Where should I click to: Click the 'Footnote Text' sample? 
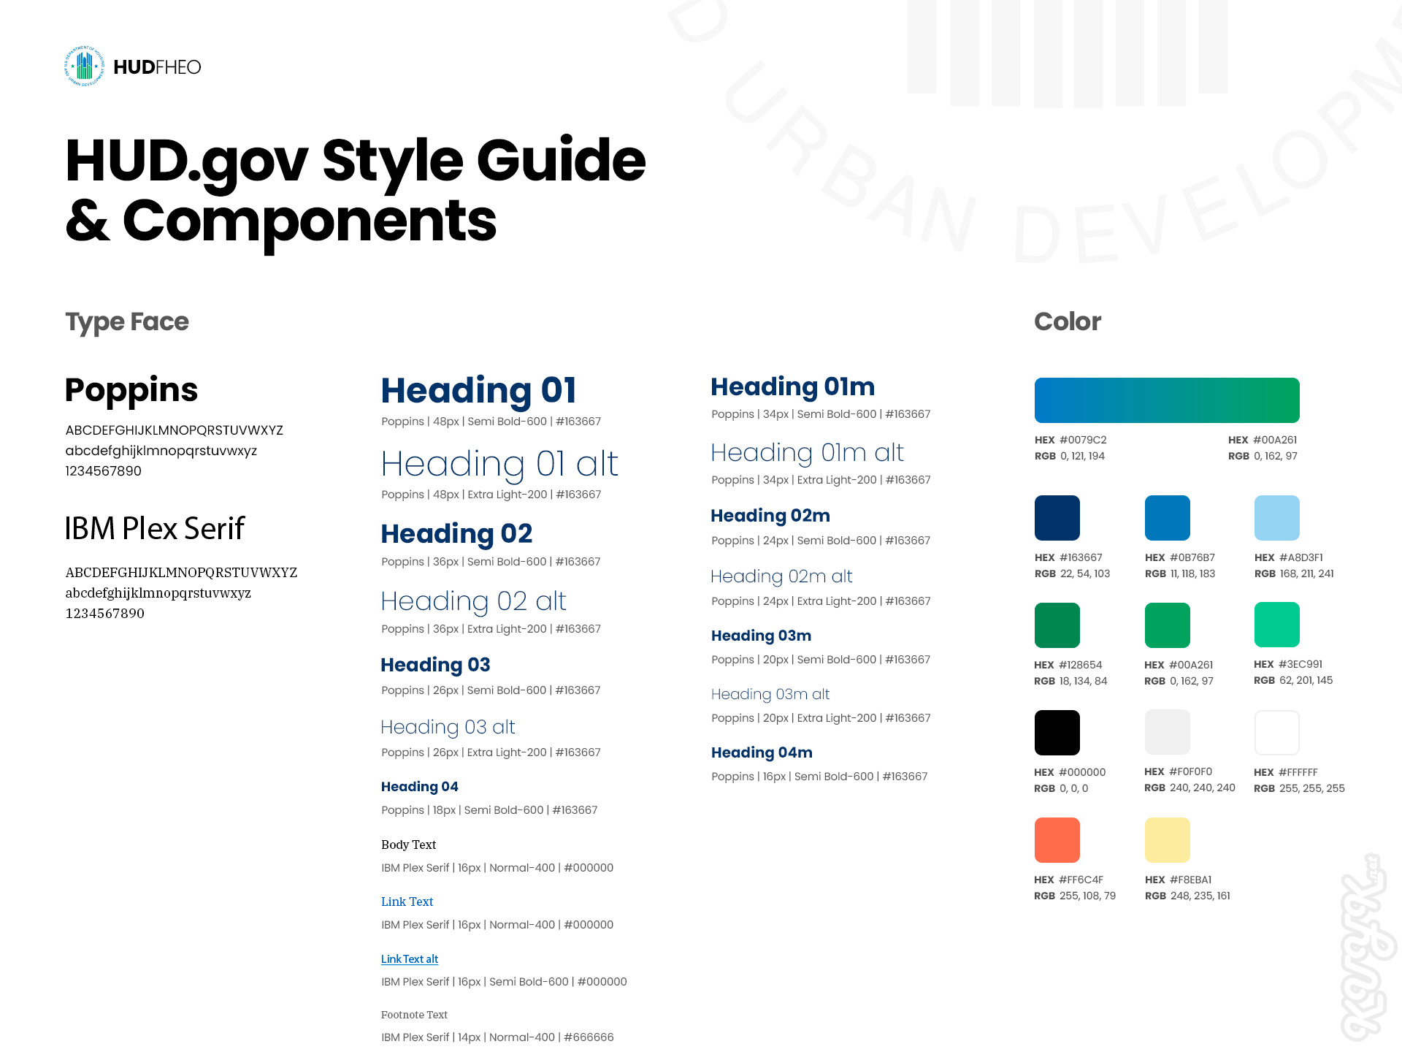[414, 1015]
